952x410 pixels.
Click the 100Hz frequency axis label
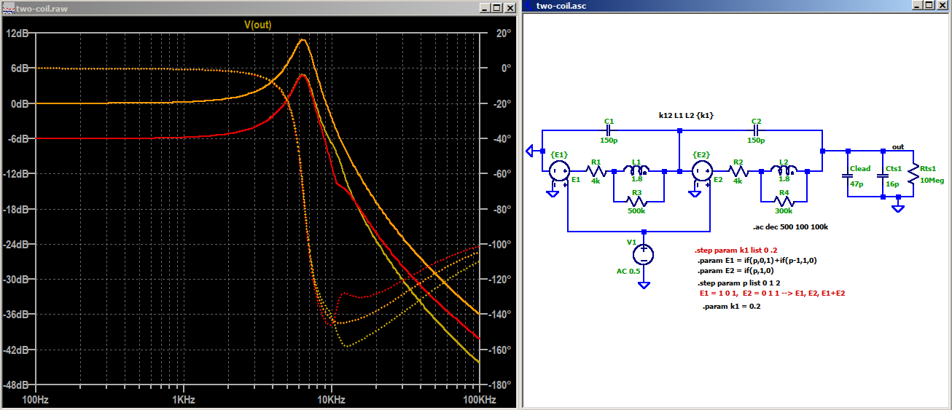click(x=36, y=401)
